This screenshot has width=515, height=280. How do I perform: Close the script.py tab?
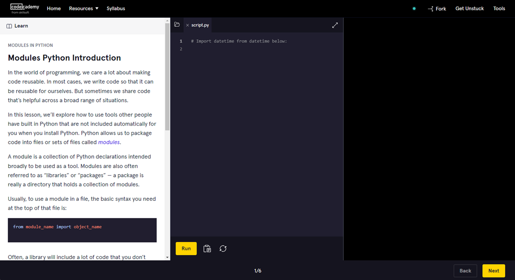coord(188,25)
